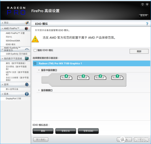Image resolution: width=151 pixels, height=144 pixels.
Task: Open the SDI/DirectGMA page
Action: click(x=13, y=41)
